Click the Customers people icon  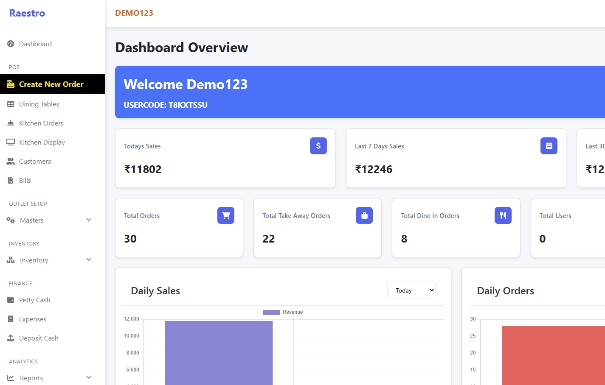point(10,161)
